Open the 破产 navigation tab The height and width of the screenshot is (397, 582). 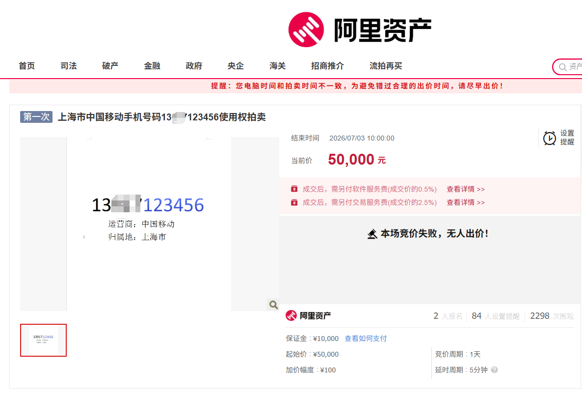coord(110,66)
